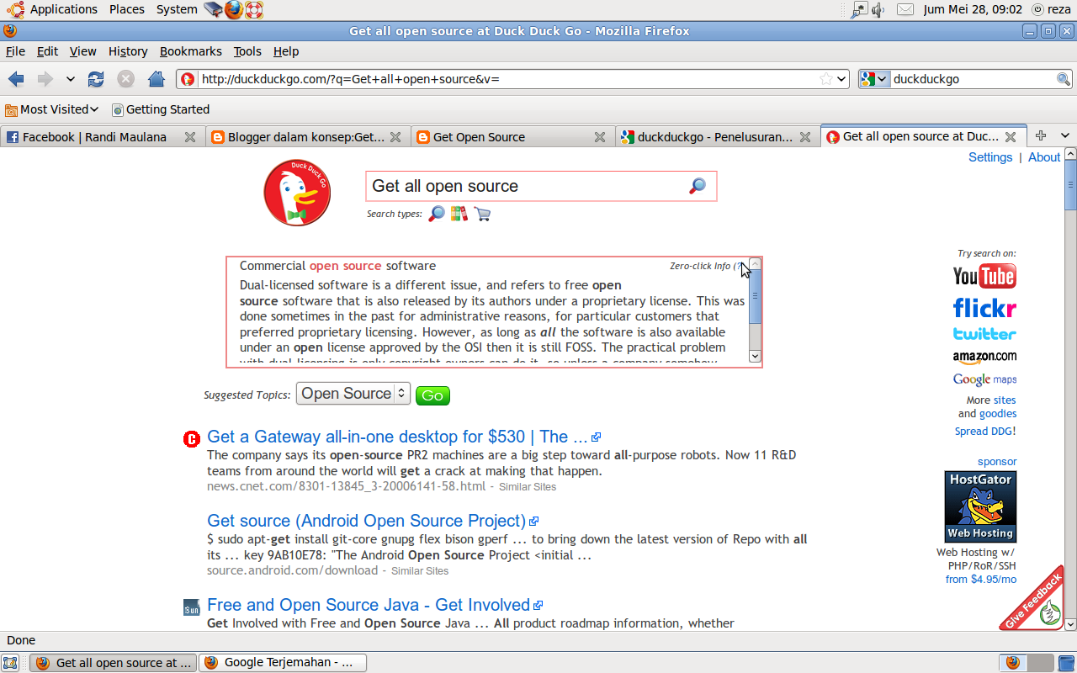Switch to duckduckgo - Penelusuran tab

click(717, 136)
